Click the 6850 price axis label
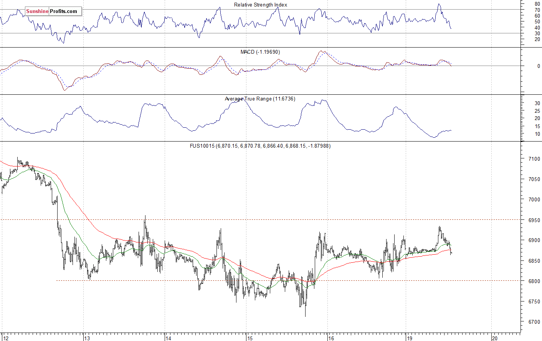 point(534,261)
